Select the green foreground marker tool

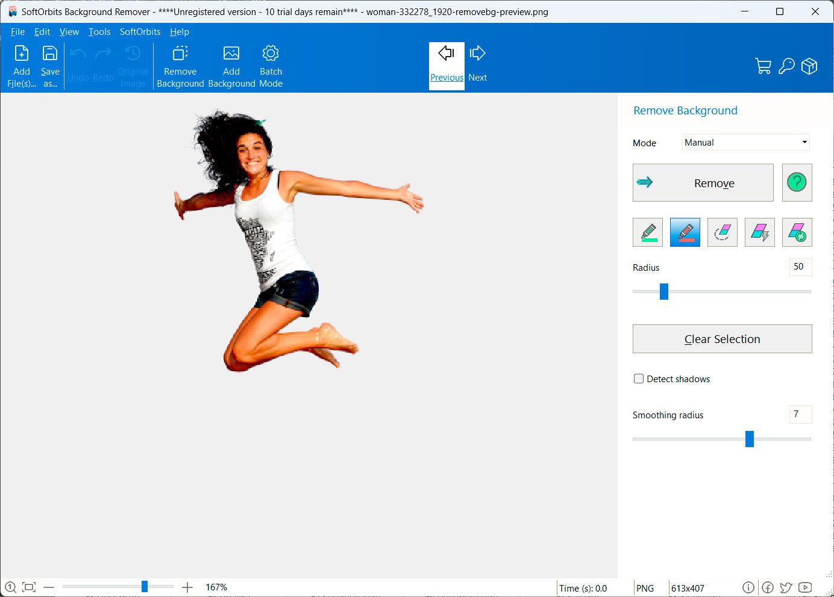(648, 232)
